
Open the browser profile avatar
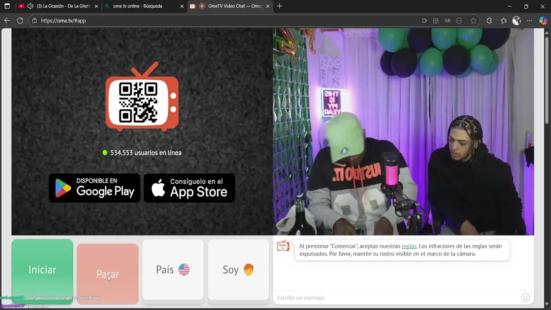pos(517,20)
